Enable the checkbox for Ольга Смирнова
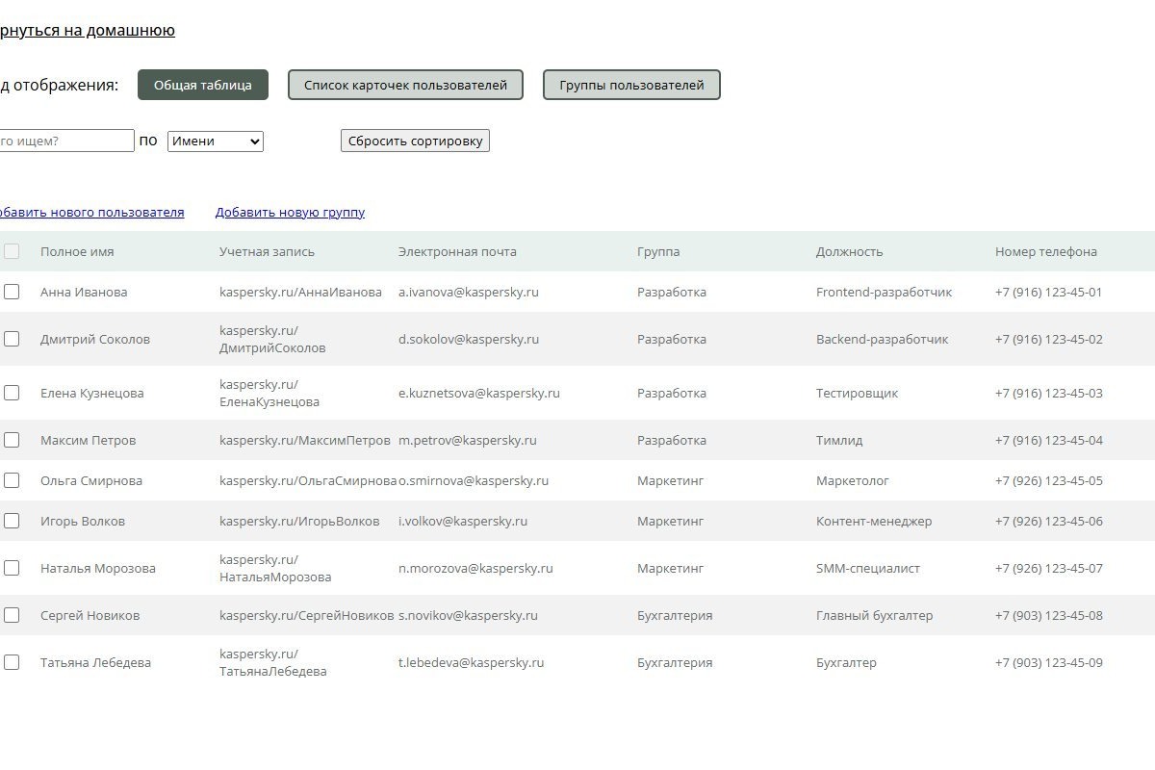The image size is (1155, 770). coord(12,480)
